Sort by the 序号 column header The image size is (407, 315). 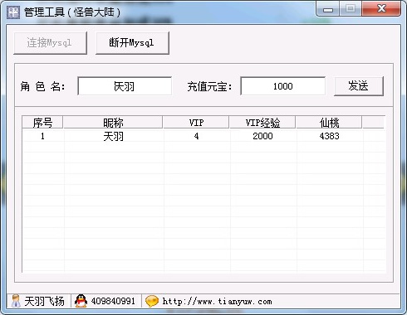coord(42,123)
